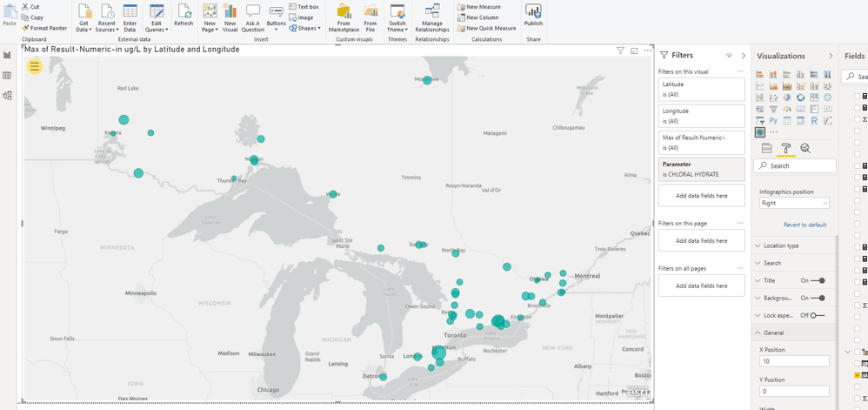Click New Measure in Calculations
The height and width of the screenshot is (410, 868).
[x=479, y=7]
